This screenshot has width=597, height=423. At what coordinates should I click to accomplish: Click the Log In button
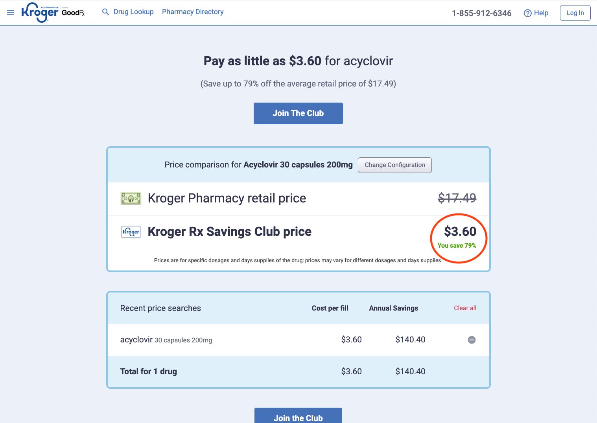pos(575,13)
